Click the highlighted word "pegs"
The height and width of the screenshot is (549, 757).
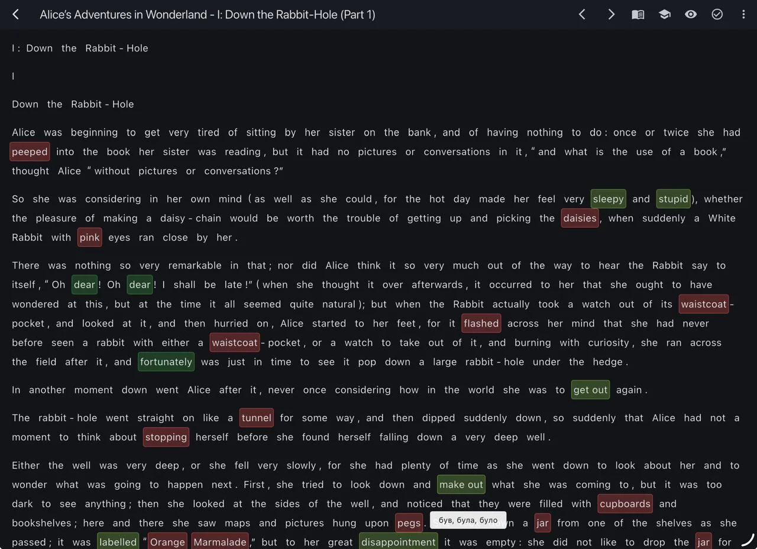coord(409,523)
